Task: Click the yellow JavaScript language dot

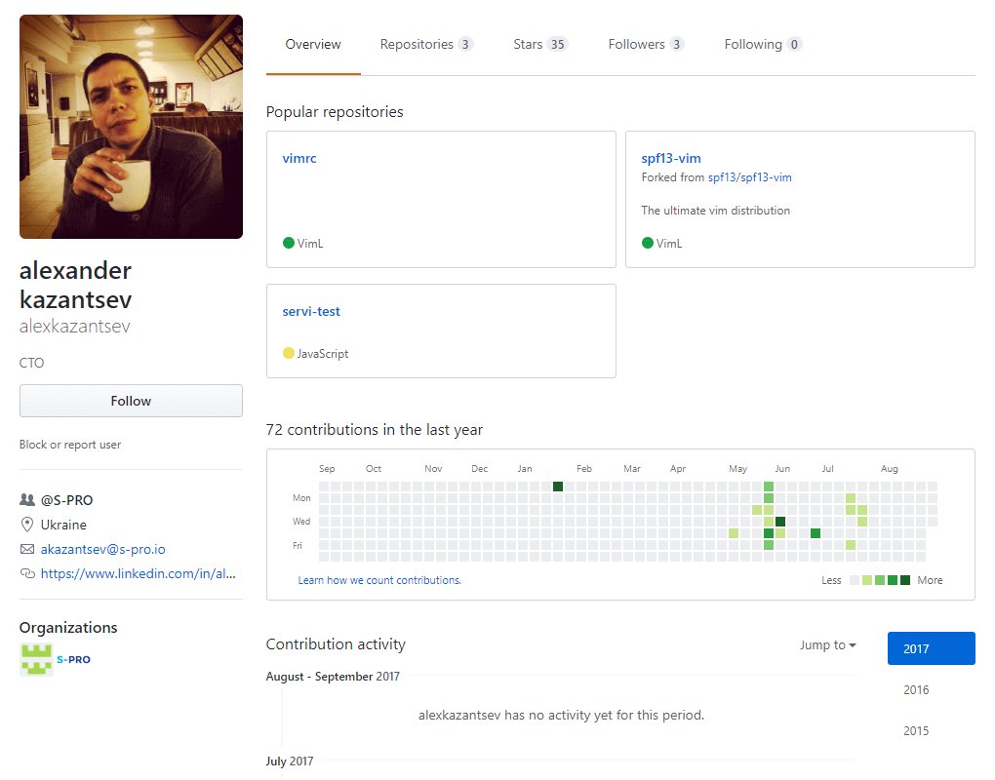Action: (289, 354)
